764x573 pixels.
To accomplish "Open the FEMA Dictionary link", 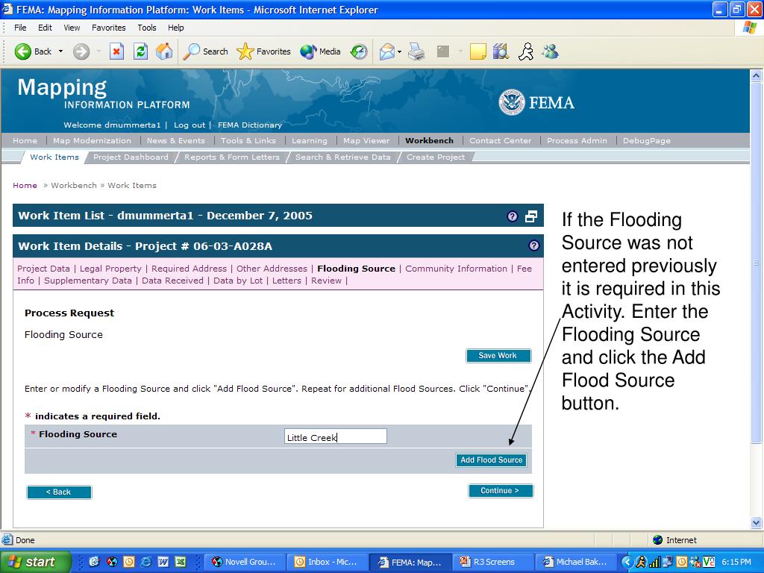I will [x=250, y=125].
